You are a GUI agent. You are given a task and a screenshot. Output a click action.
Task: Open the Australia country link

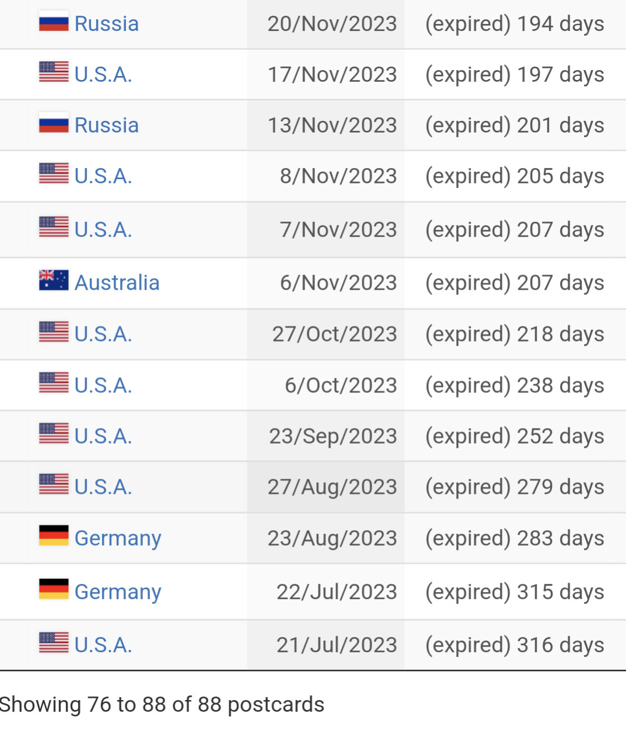click(x=117, y=283)
